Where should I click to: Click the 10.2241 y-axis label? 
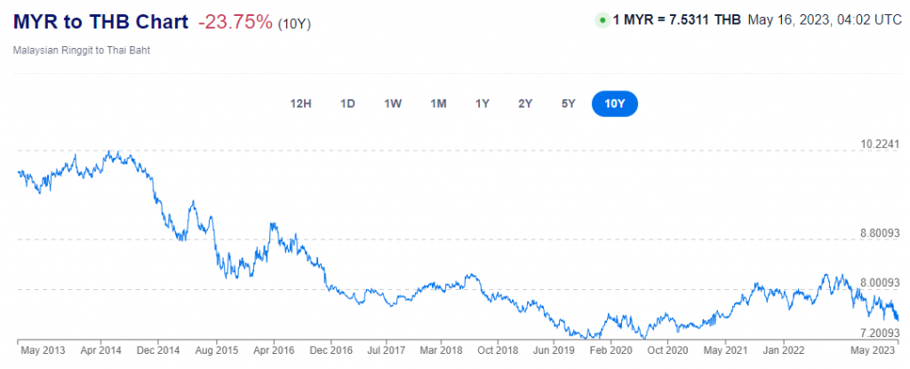tap(880, 145)
